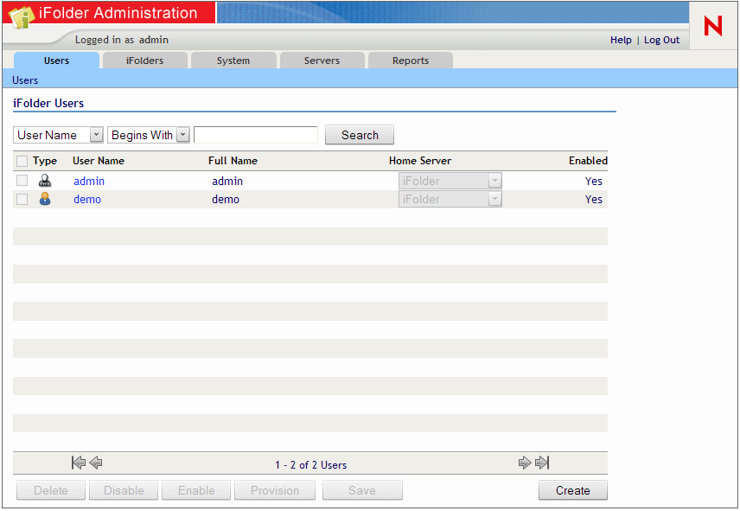The width and height of the screenshot is (740, 511).
Task: Click the iFolder Administration title text
Action: [x=118, y=13]
